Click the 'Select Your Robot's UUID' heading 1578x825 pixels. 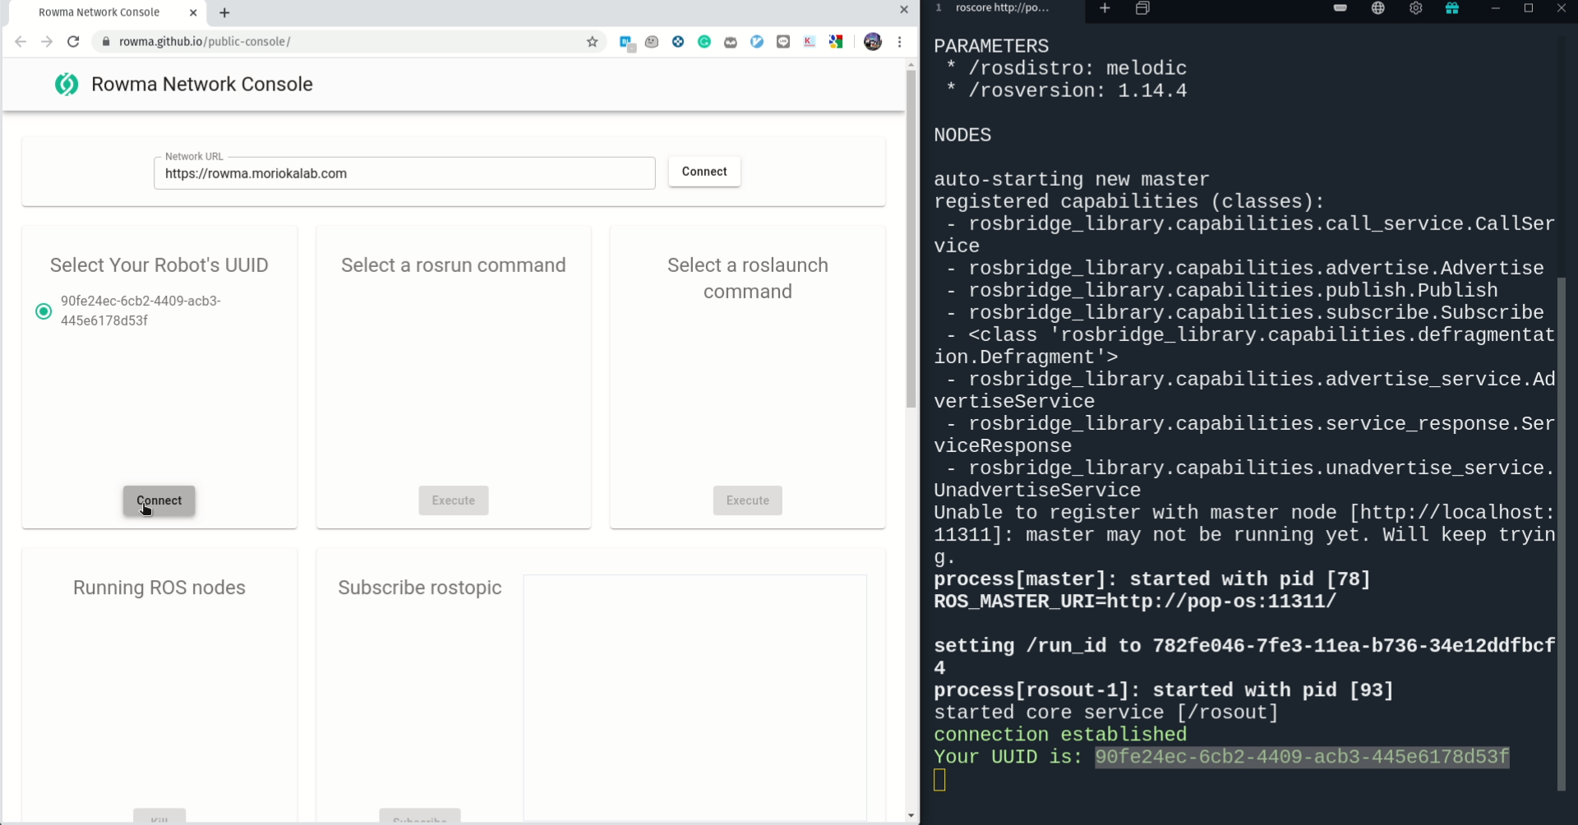[159, 265]
